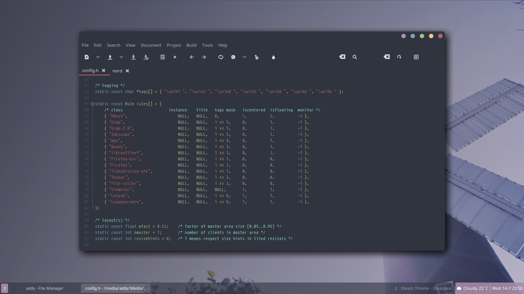Viewport: 524px width, 294px height.
Task: Click the "mpv" class string
Action: 115,140
